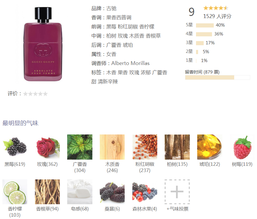Screen dimensions: 257x219
Task: Select the red rose 玫瑰 scent image
Action: (x=47, y=147)
